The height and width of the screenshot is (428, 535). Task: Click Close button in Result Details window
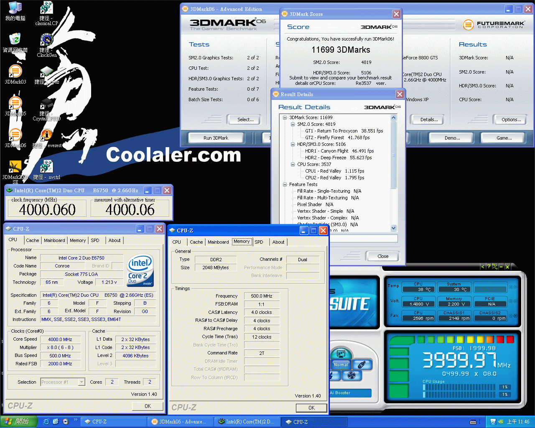(x=383, y=256)
